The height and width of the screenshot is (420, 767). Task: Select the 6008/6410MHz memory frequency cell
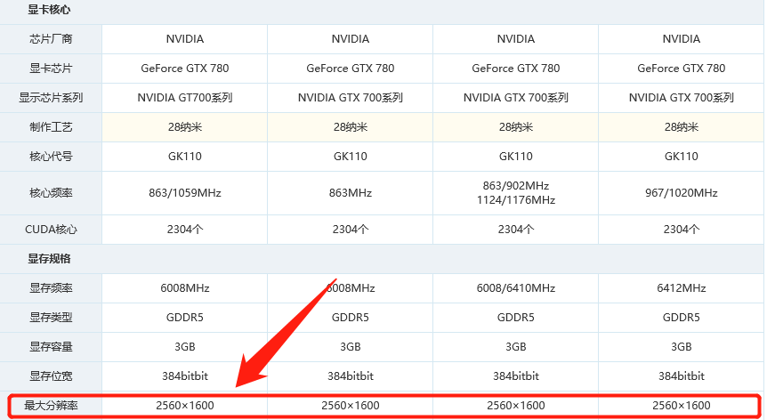pyautogui.click(x=516, y=288)
